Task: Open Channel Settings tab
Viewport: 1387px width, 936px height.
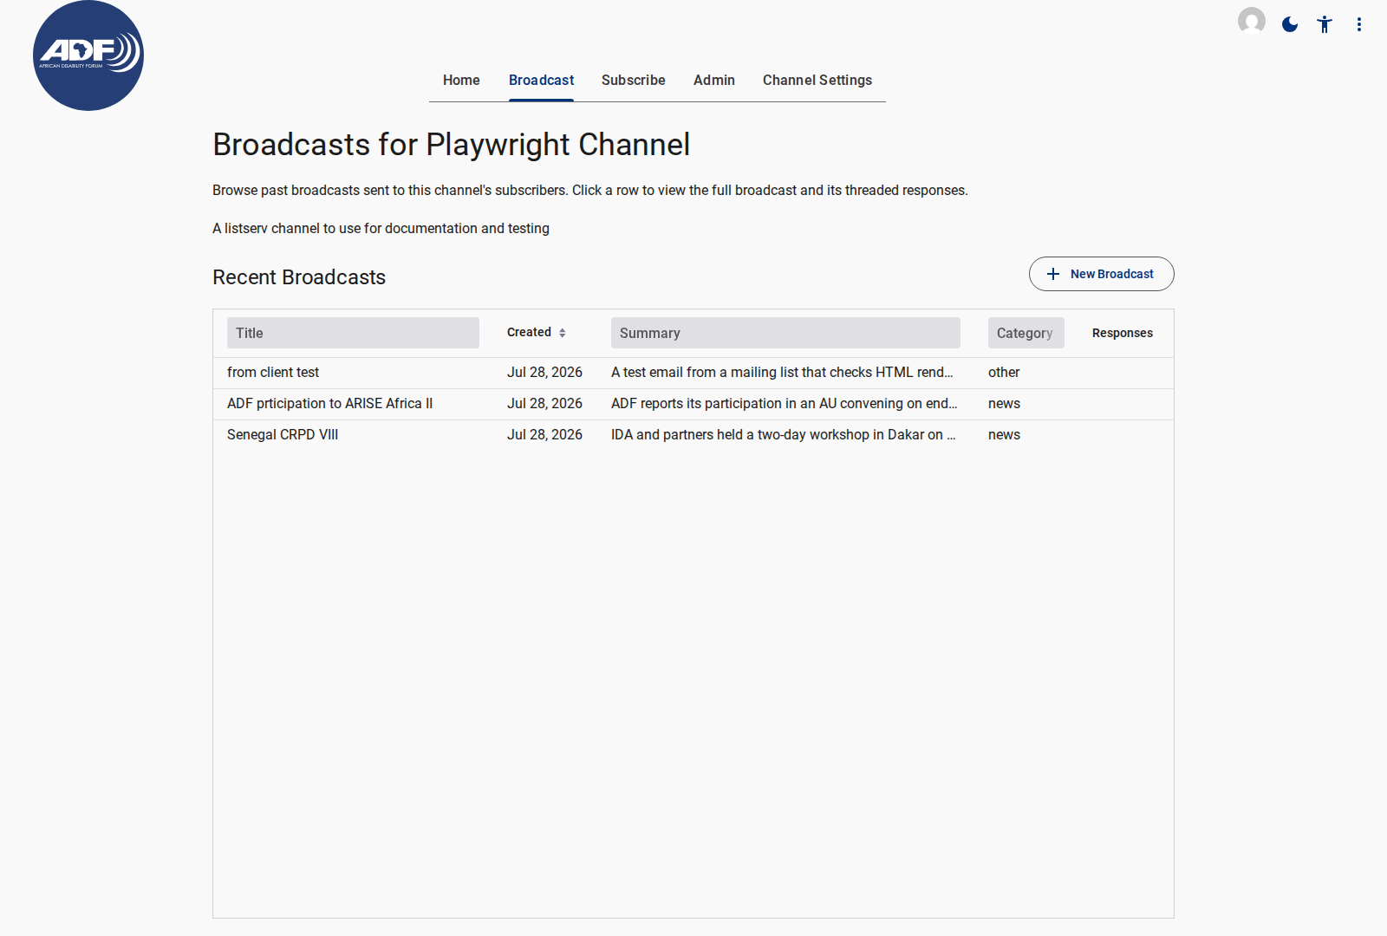Action: coord(817,80)
